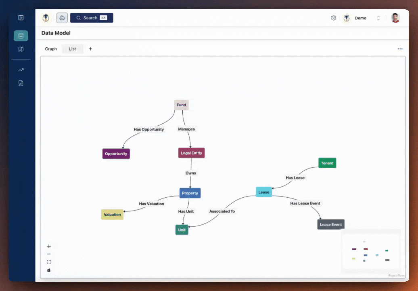
Task: Open the AI assistant robot icon
Action: (62, 18)
